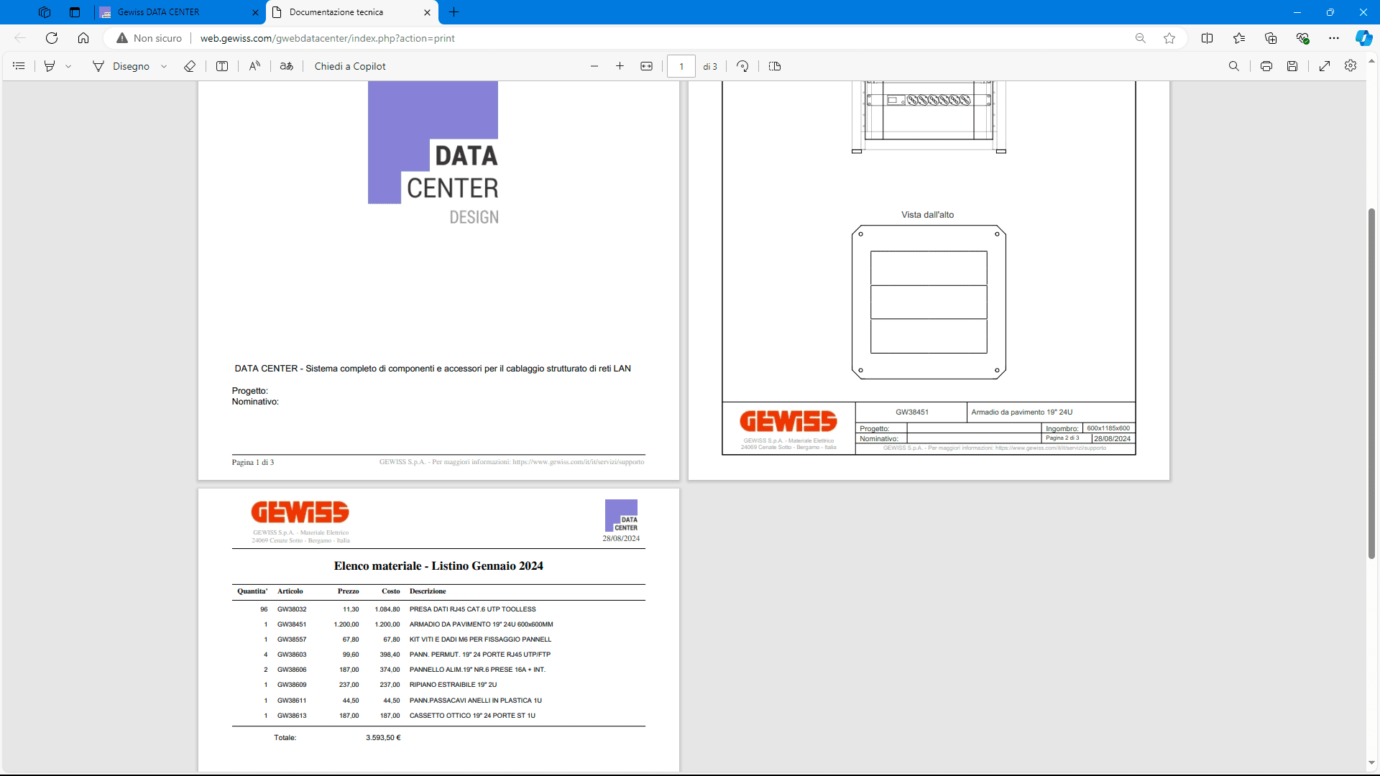The height and width of the screenshot is (776, 1380).
Task: Select the eraser tool
Action: pyautogui.click(x=190, y=66)
